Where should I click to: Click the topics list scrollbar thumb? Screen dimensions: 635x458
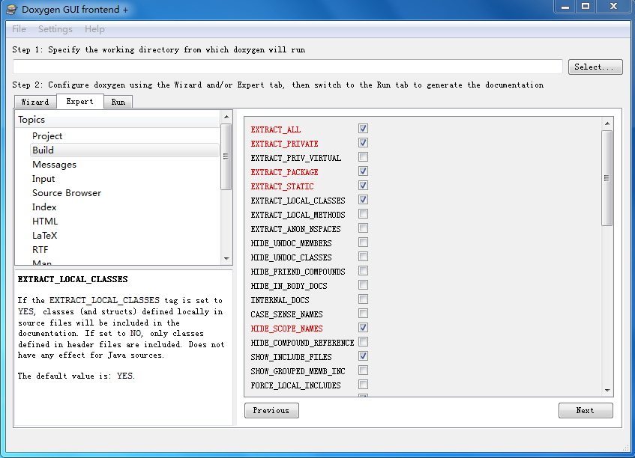point(226,156)
